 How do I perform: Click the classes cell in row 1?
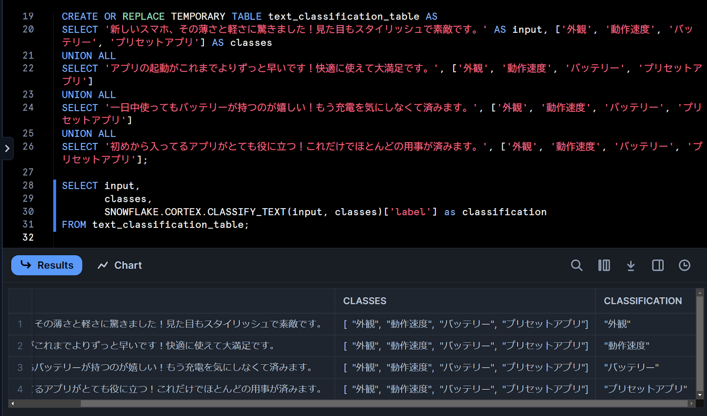pos(465,324)
